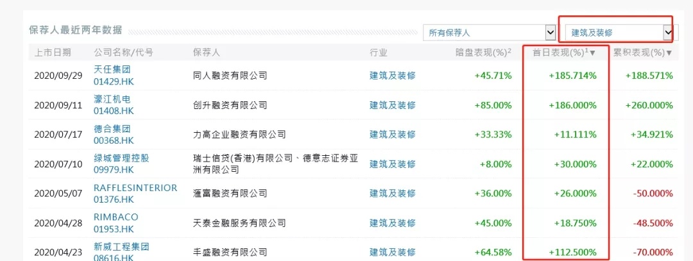Click stock code 09979.HK

point(114,169)
